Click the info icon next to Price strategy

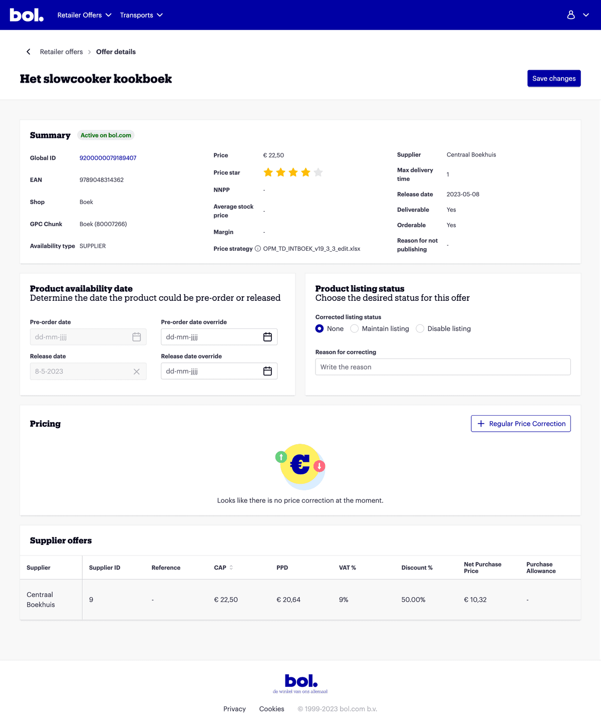[257, 248]
